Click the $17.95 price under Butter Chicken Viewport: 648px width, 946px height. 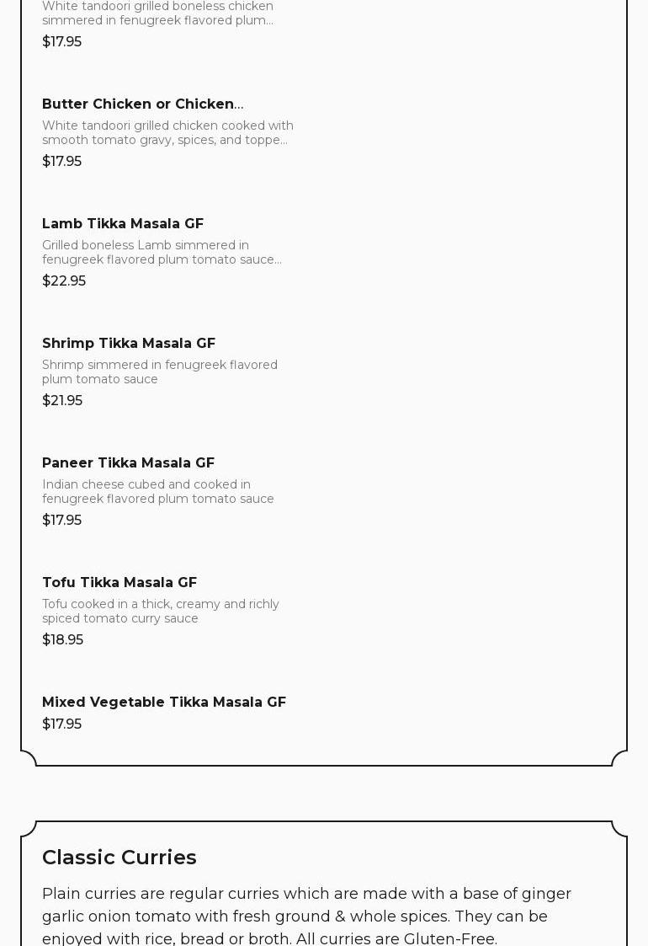pyautogui.click(x=61, y=162)
